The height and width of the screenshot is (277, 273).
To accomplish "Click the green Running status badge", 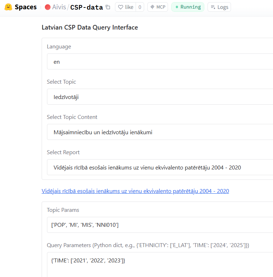I will point(188,7).
